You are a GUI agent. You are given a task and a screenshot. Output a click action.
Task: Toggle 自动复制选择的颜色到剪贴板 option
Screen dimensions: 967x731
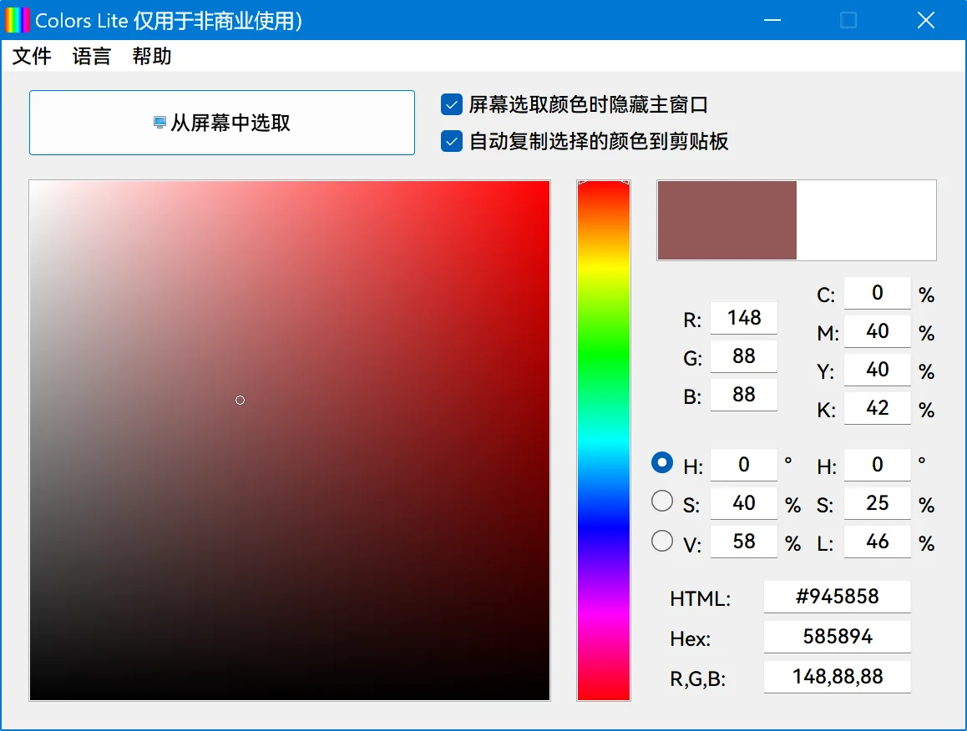pos(451,141)
